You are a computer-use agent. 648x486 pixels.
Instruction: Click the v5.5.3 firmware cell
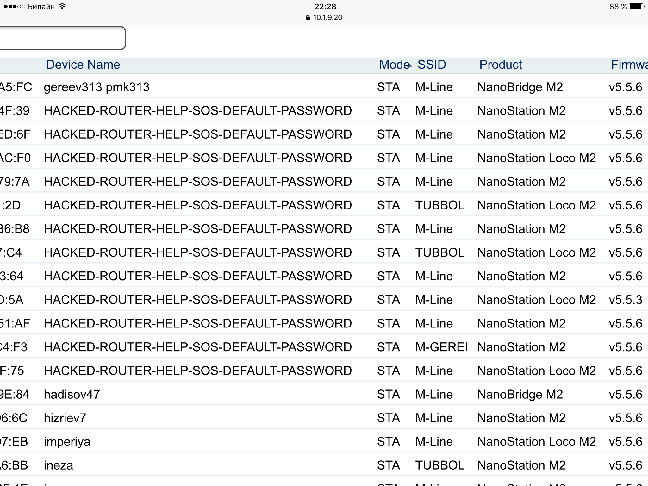[626, 300]
